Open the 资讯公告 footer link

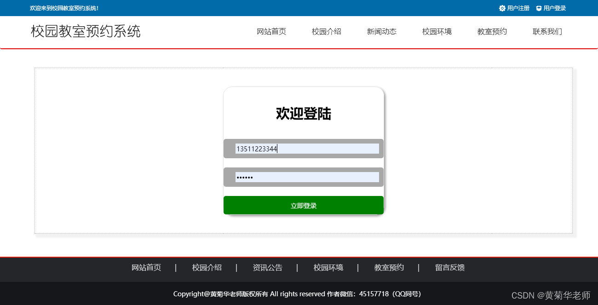(x=267, y=267)
